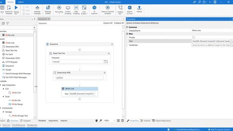Screen dimensions: 233x131
Task: Publish the project
Action: pos(139,9)
